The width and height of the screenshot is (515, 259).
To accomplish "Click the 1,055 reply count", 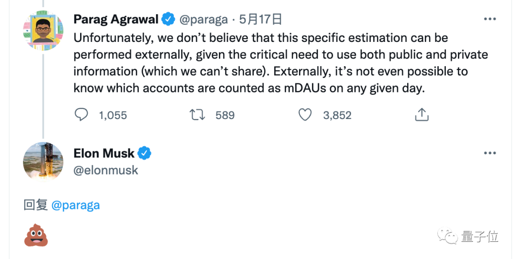I will tap(113, 115).
